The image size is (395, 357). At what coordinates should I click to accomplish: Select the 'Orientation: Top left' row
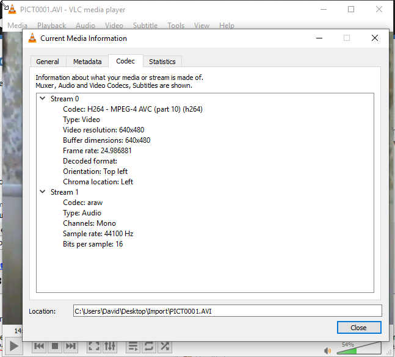95,171
